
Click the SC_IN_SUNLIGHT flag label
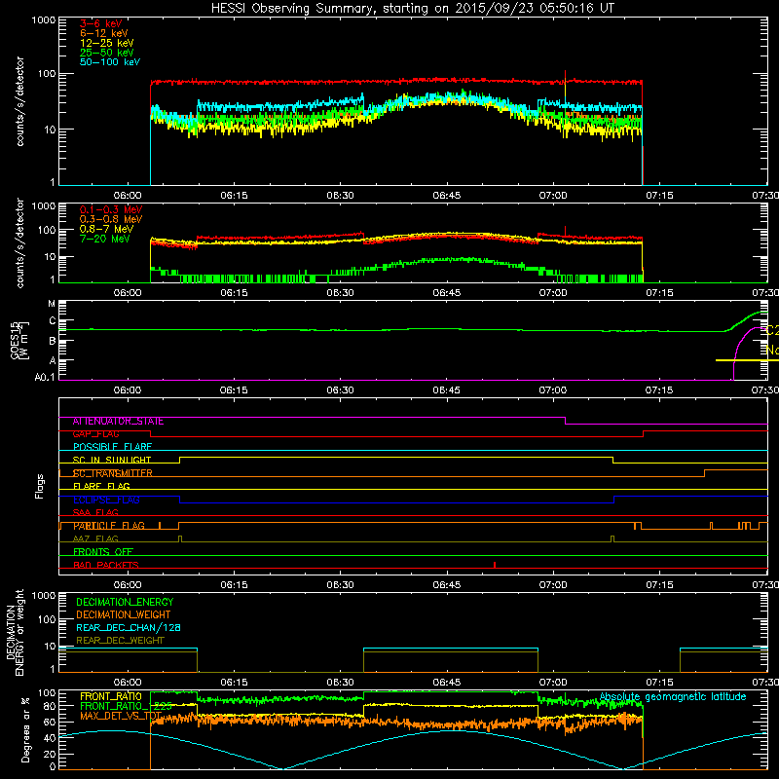pos(112,460)
